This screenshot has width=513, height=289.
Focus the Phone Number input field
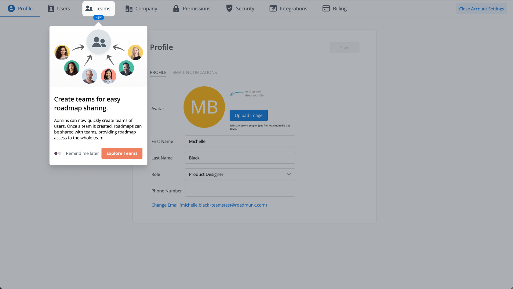(x=240, y=191)
